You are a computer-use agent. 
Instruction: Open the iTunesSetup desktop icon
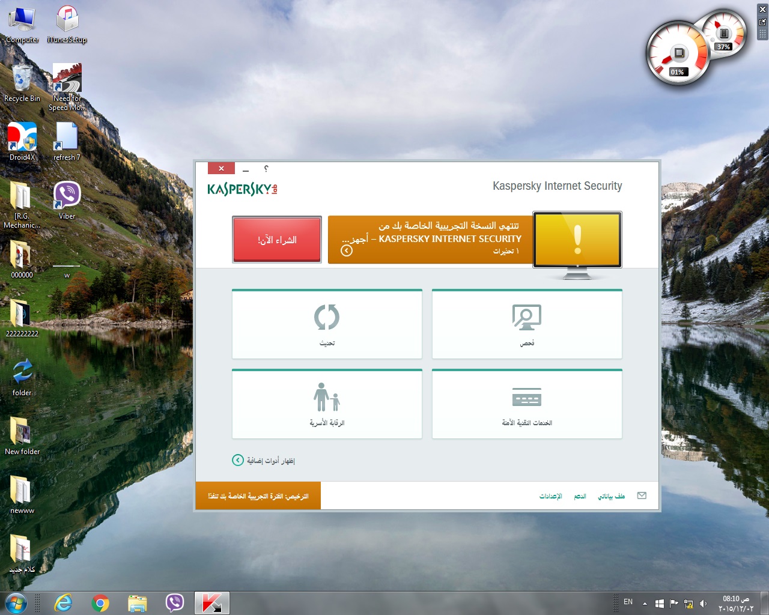tap(67, 25)
